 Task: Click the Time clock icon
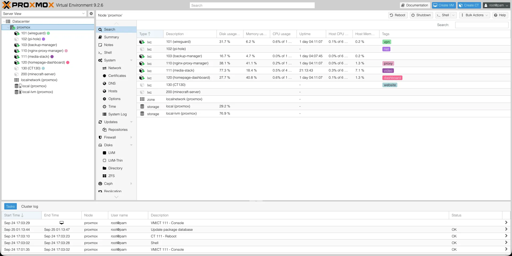(105, 107)
